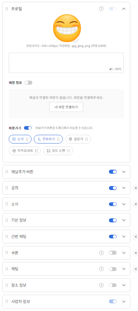This screenshot has width=138, height=311.
Task: Remove the 소식 section with its X icon
Action: coord(135,204)
